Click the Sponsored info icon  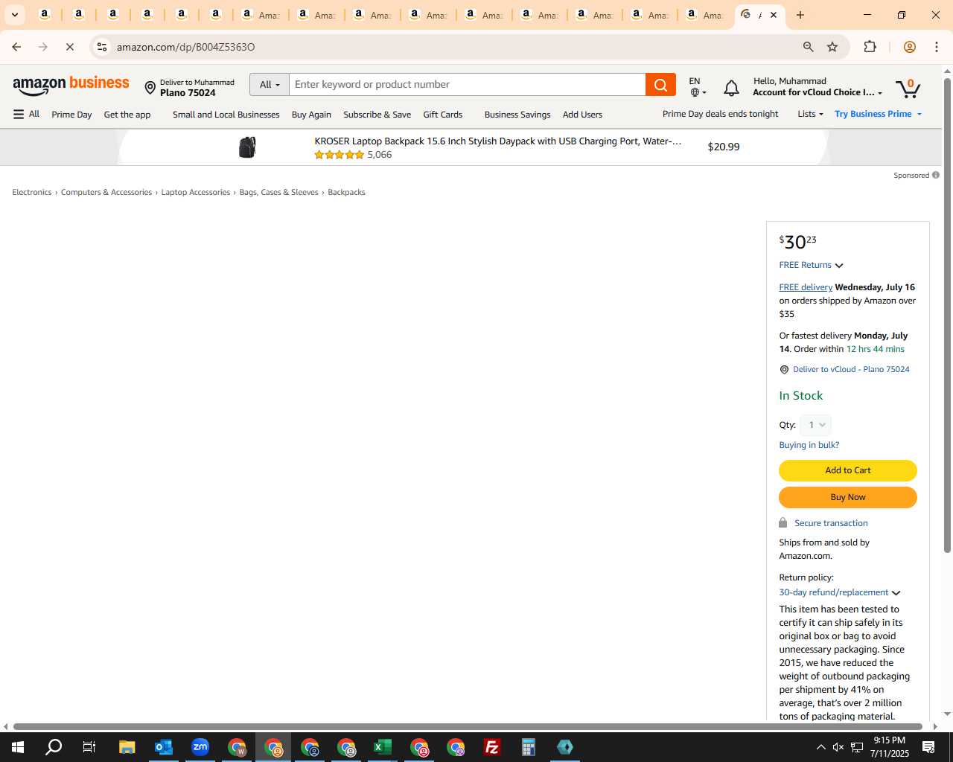(935, 176)
